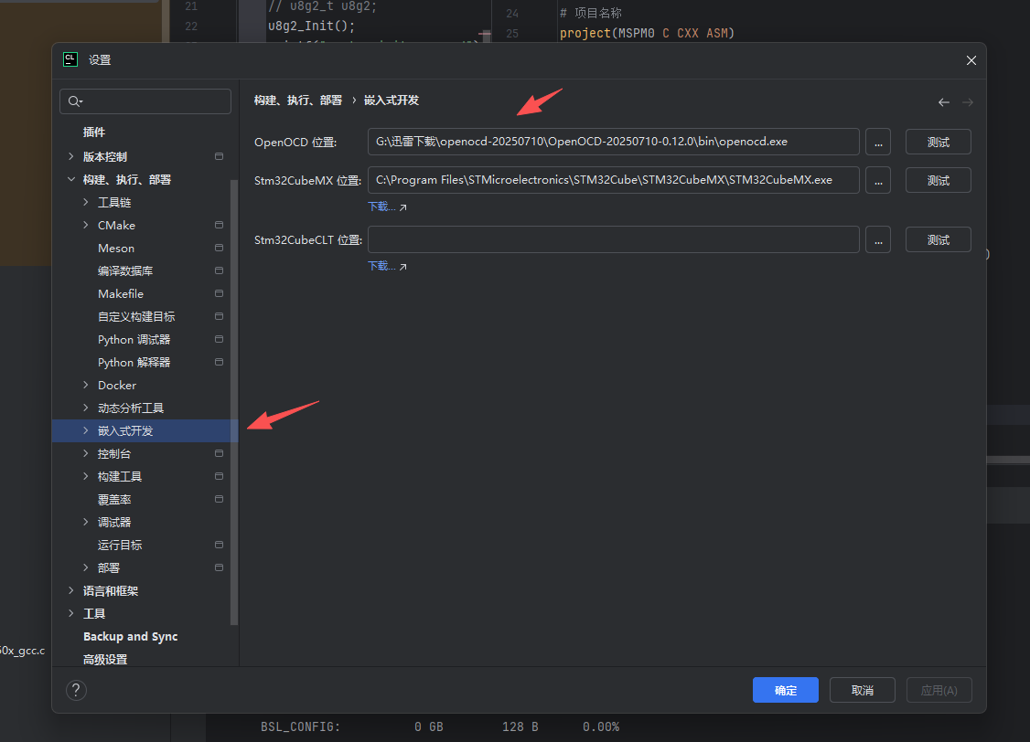Screen dimensions: 1030x742
Task: Select 插件 in the settings tree
Action: (94, 132)
